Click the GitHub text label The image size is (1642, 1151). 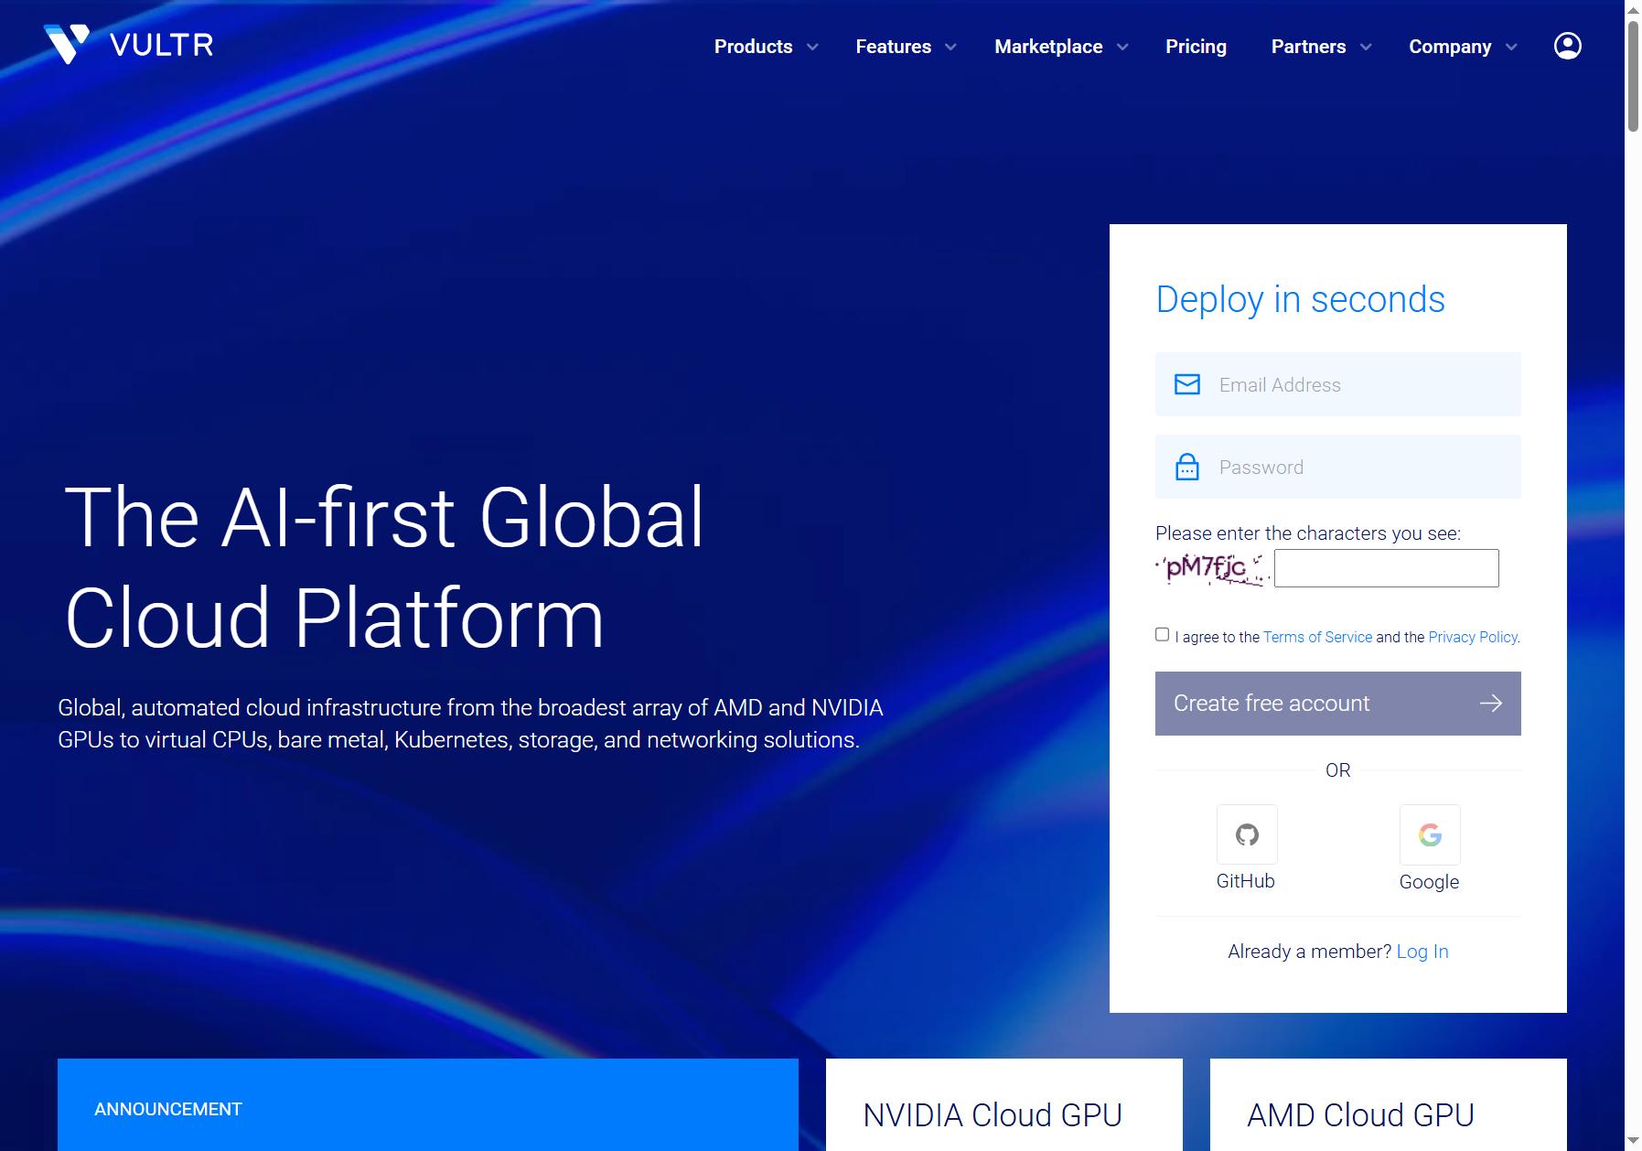coord(1245,881)
